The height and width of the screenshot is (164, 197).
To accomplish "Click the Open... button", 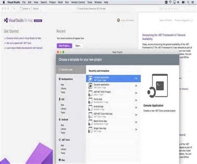I will click(x=78, y=46).
